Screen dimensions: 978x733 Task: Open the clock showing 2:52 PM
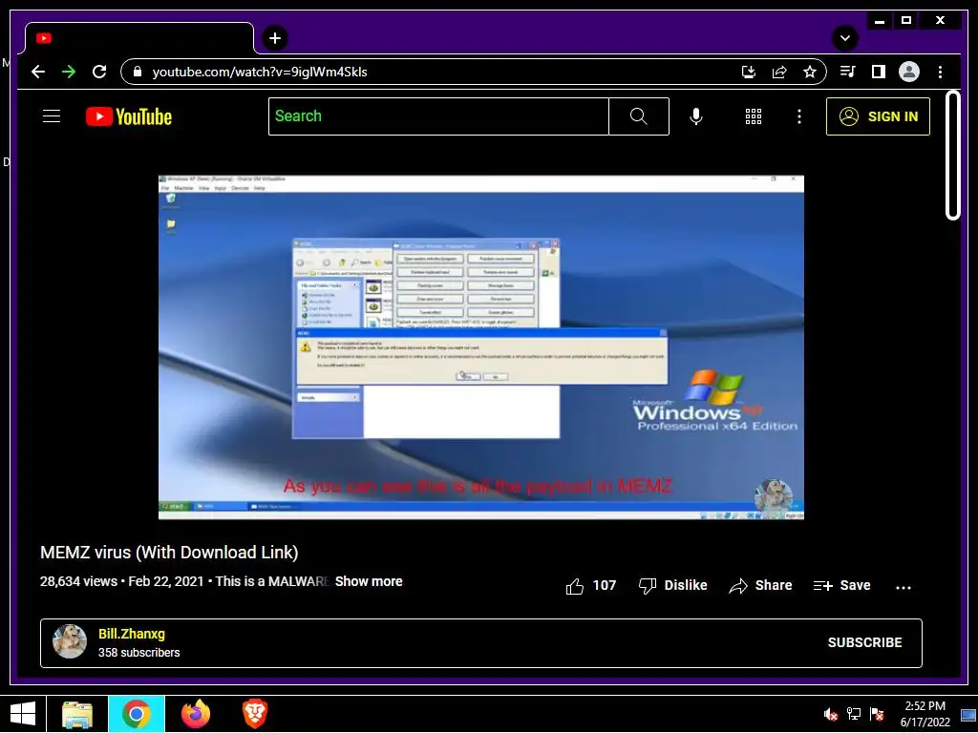[x=925, y=714]
